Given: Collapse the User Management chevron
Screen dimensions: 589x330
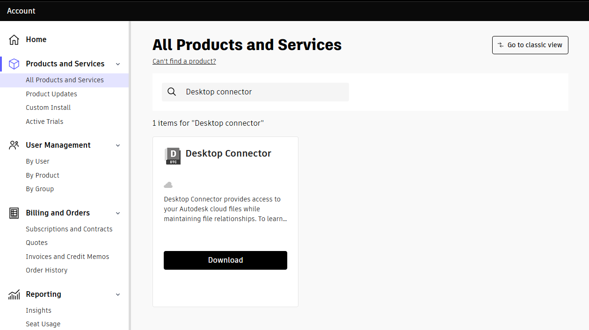Looking at the screenshot, I should 118,145.
